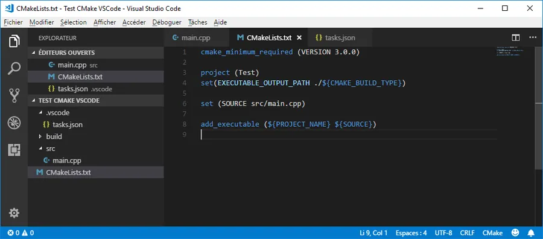
Task: Change line ending via CRLF indicator
Action: [467, 233]
